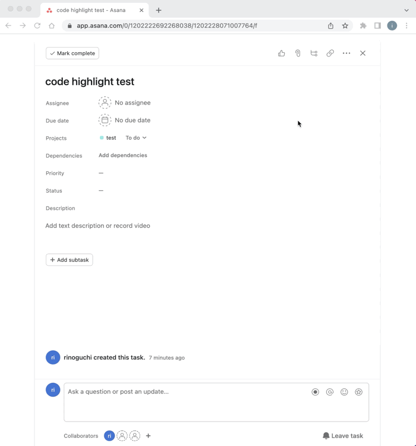Open the subtasks branch icon in task header
The height and width of the screenshot is (446, 416).
(314, 53)
